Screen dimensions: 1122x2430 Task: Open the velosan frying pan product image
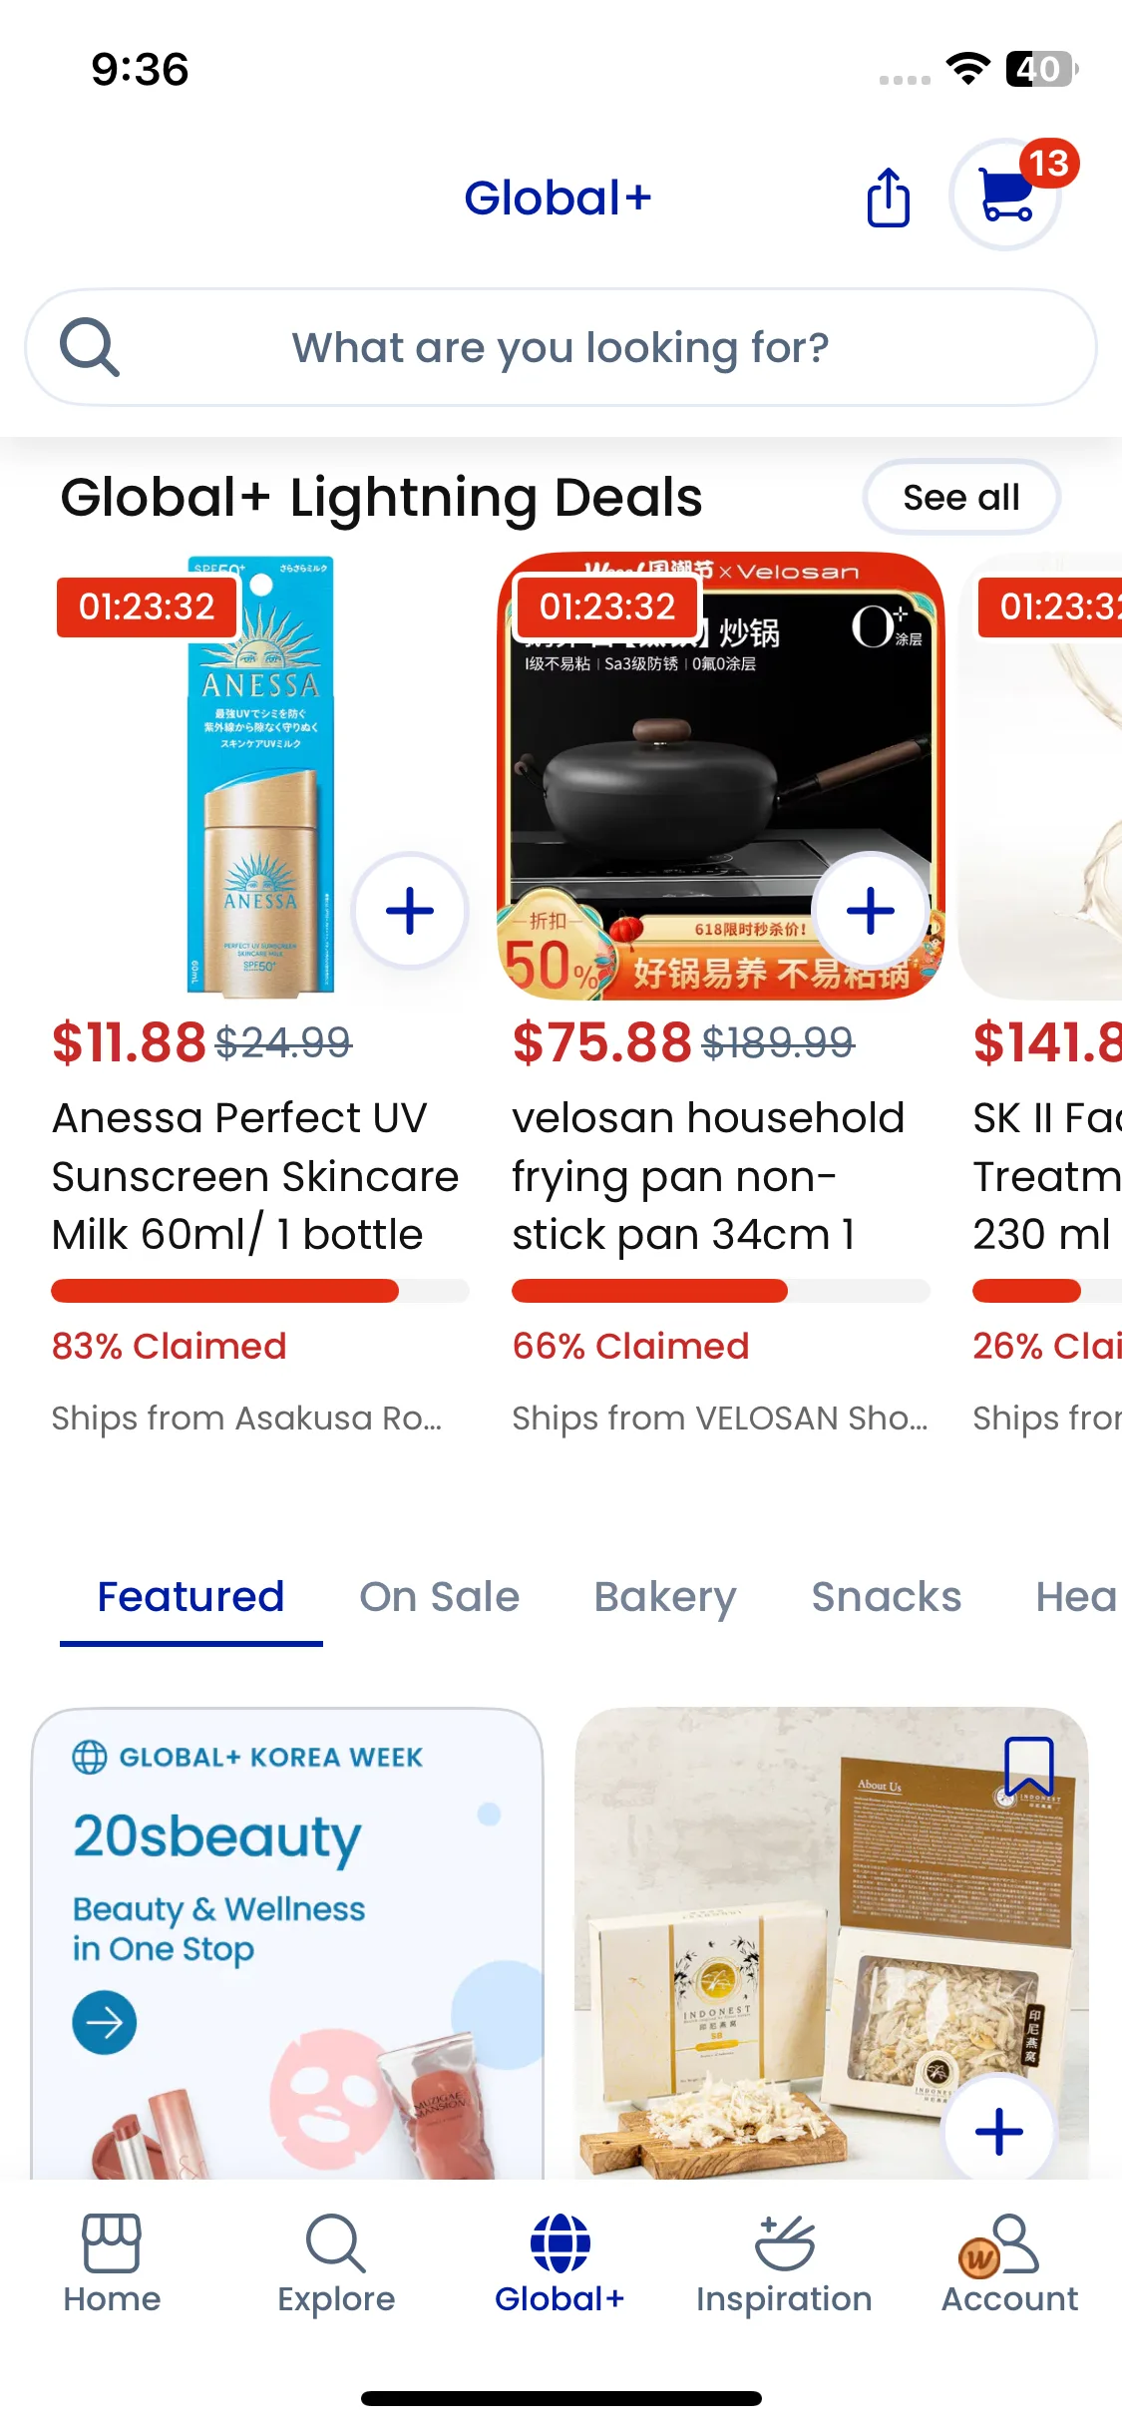click(x=720, y=776)
